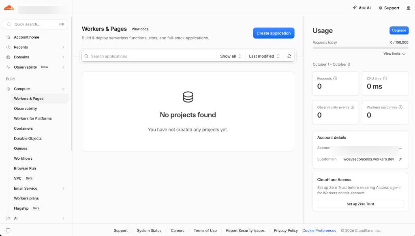Viewport: 415px width, 236px height.
Task: Click the Cloudflare logo icon
Action: (9, 8)
